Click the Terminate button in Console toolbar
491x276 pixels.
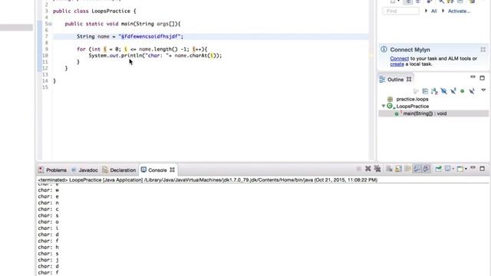pos(358,169)
